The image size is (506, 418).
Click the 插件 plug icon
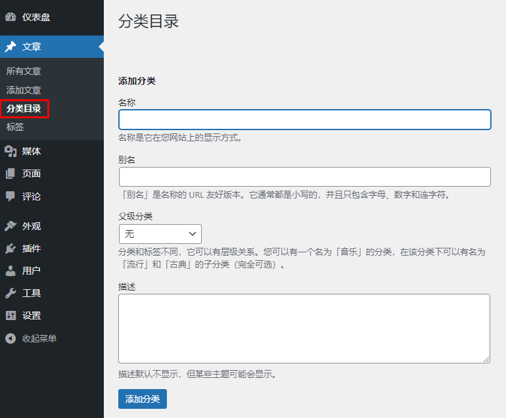pyautogui.click(x=11, y=248)
